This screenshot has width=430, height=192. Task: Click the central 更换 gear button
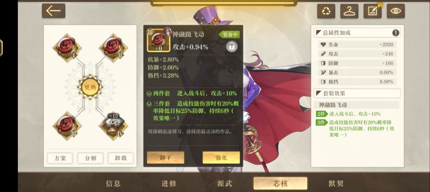tap(90, 87)
